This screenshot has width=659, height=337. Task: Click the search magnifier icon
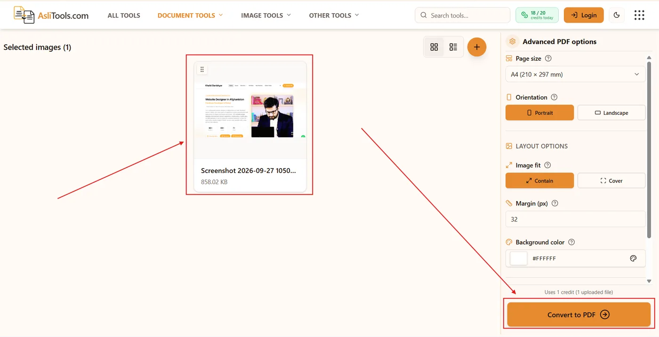click(x=424, y=15)
